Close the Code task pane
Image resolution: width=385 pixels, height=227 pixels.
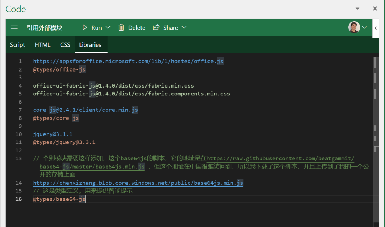pos(375,9)
